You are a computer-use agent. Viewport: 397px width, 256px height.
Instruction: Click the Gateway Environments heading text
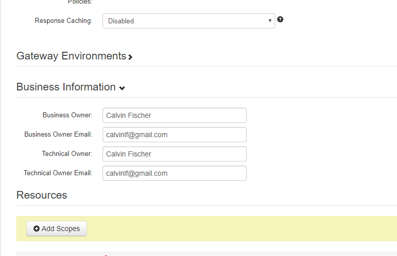click(72, 56)
